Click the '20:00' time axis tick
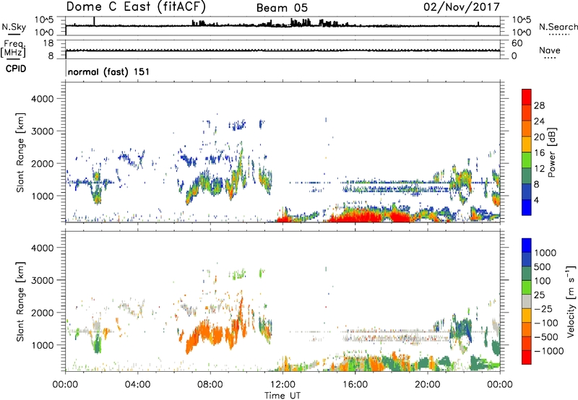 (427, 385)
